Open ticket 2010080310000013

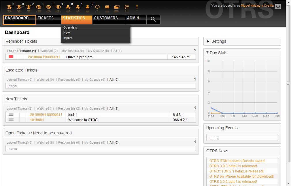(x=44, y=57)
